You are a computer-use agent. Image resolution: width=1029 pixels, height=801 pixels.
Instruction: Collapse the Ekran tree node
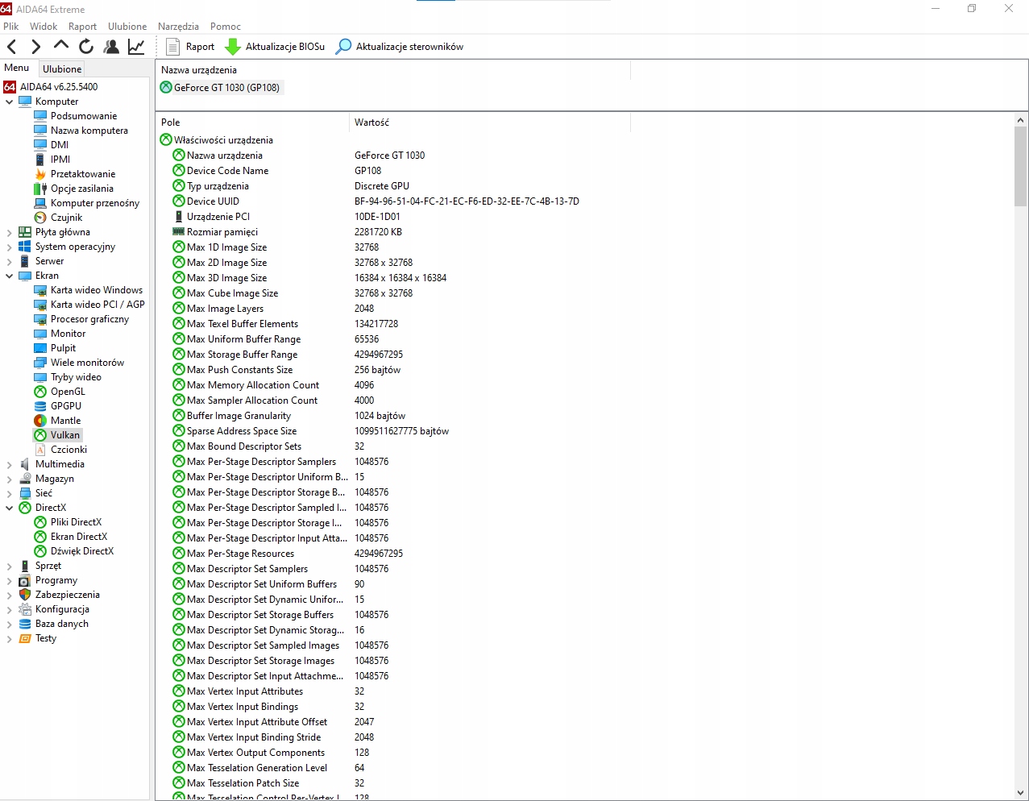pyautogui.click(x=9, y=276)
